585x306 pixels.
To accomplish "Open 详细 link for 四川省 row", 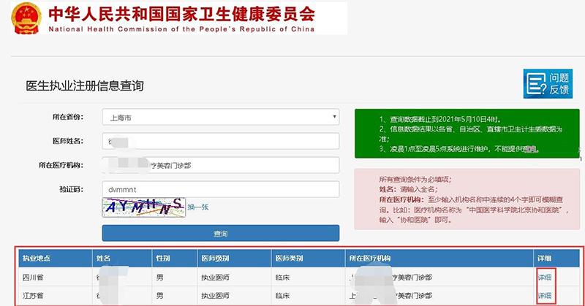I will click(x=544, y=278).
